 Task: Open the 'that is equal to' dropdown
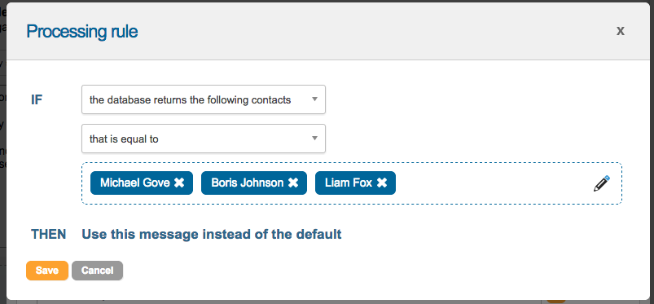tap(204, 139)
